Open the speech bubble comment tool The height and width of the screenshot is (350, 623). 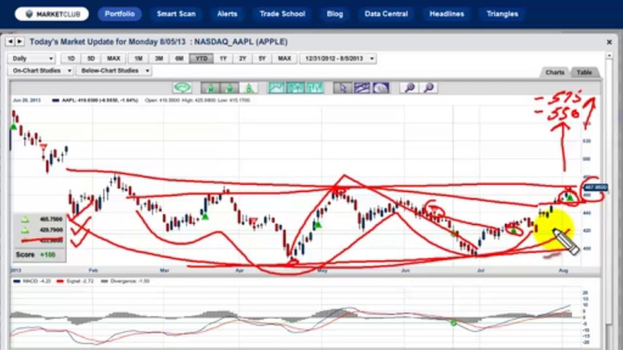point(183,88)
